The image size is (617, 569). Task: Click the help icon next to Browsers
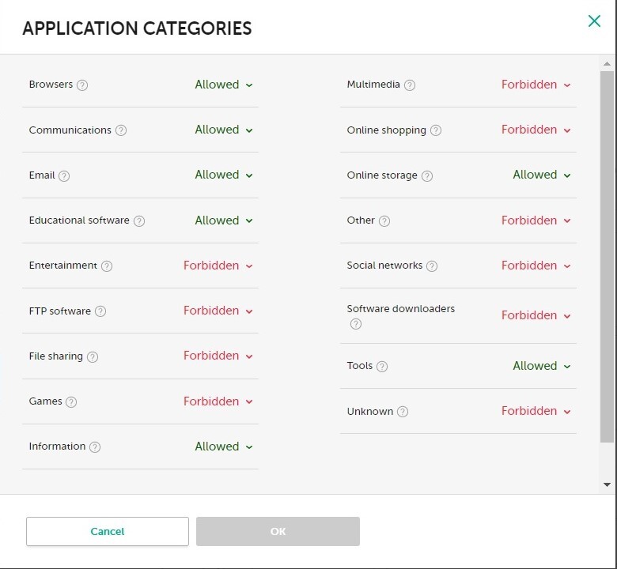(82, 85)
